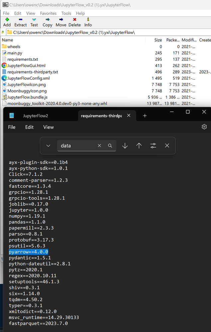211x332 pixels.
Task: Click the Extract toolbar icon in 7-Zip
Action: [21, 20]
